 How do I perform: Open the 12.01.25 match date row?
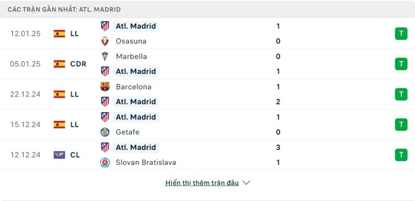(x=208, y=34)
